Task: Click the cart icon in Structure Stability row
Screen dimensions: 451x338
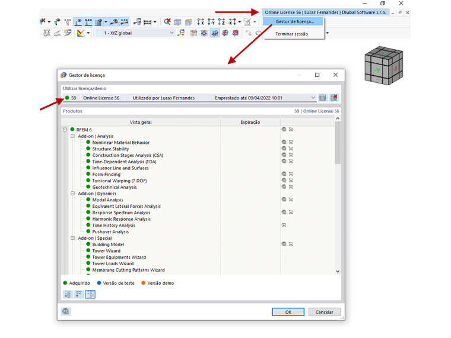Action: (291, 149)
